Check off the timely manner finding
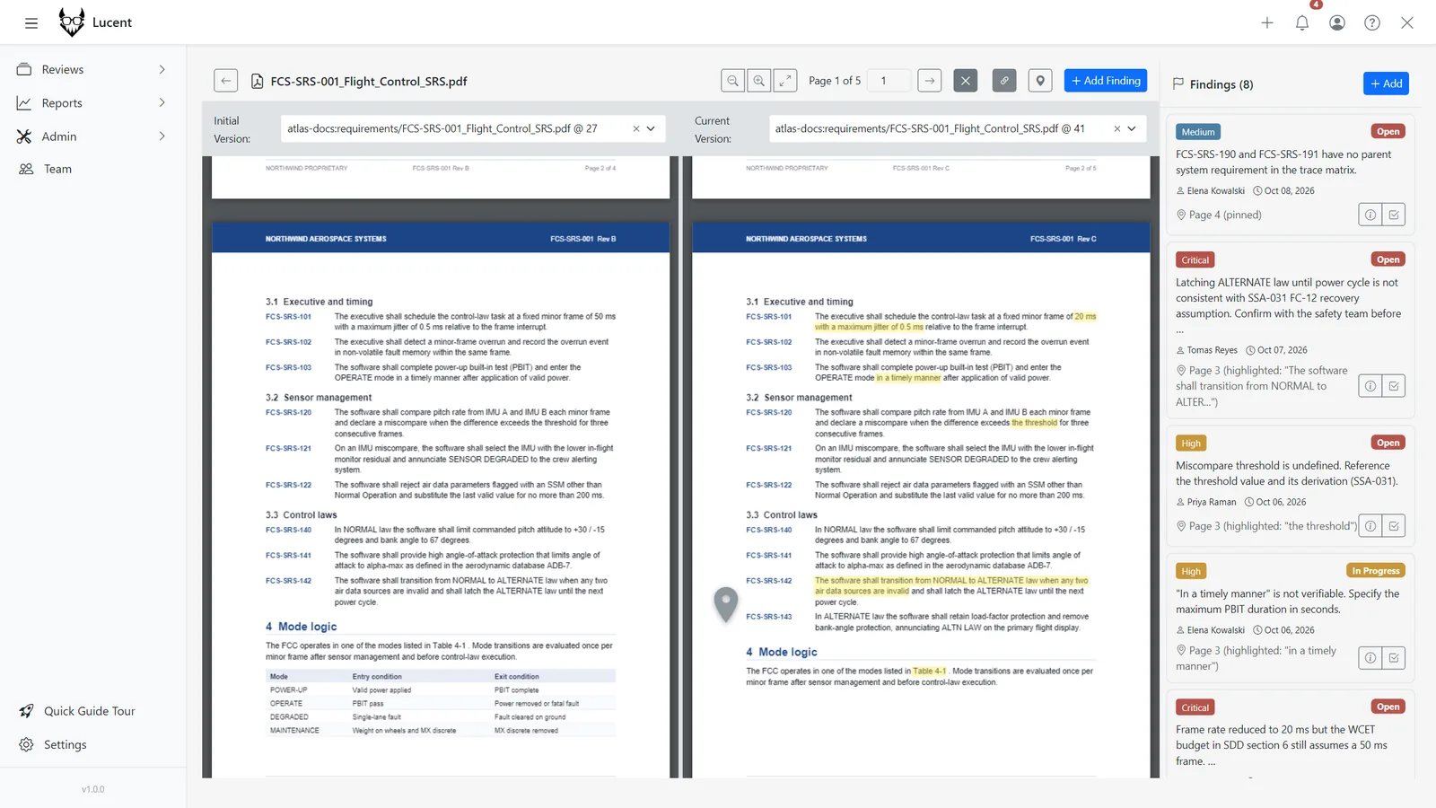The width and height of the screenshot is (1436, 808). pyautogui.click(x=1394, y=658)
